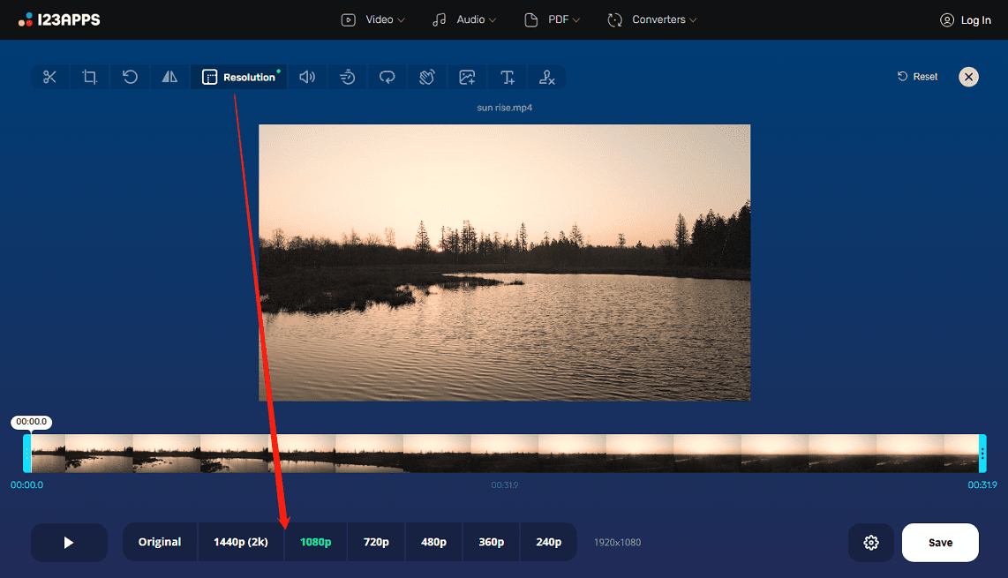Open the Crop tool
The image size is (1008, 578).
tap(89, 77)
